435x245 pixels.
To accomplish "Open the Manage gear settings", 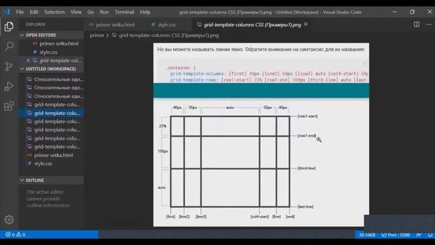I will click(x=9, y=219).
